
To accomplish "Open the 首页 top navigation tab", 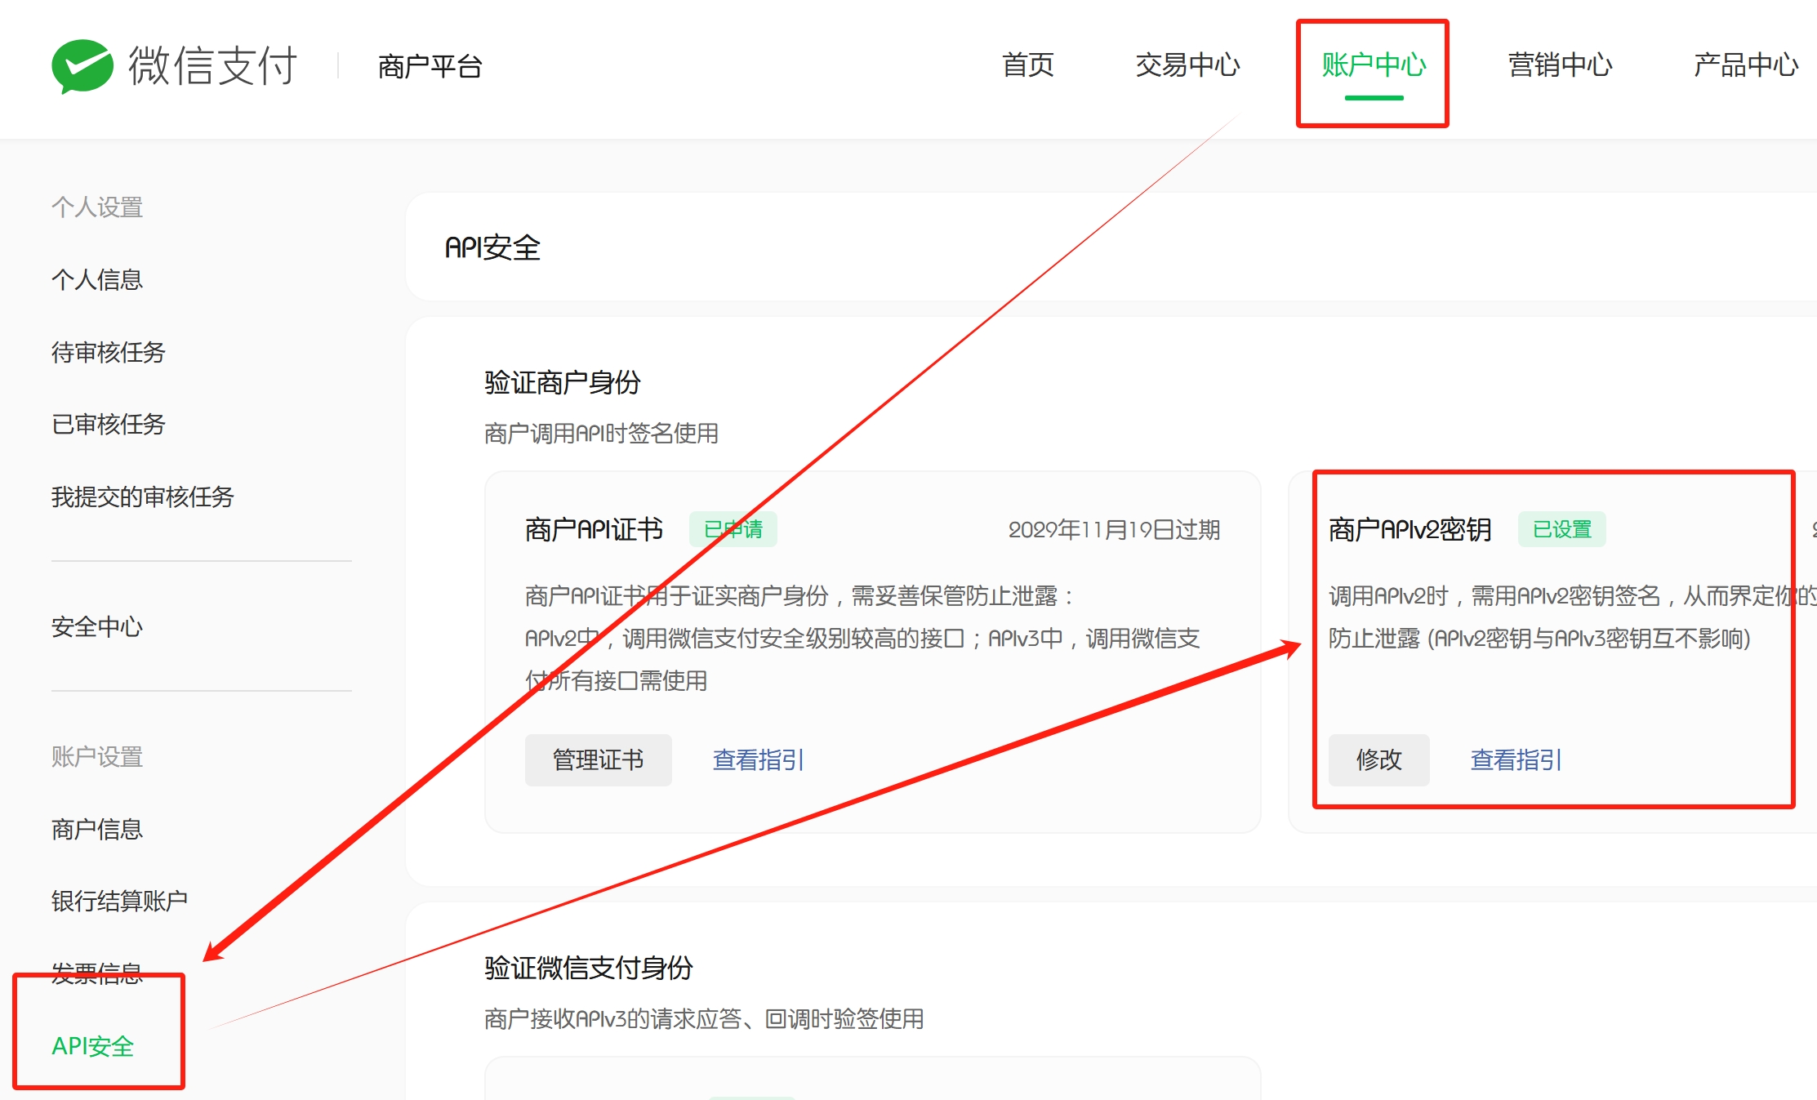I will (x=1028, y=65).
